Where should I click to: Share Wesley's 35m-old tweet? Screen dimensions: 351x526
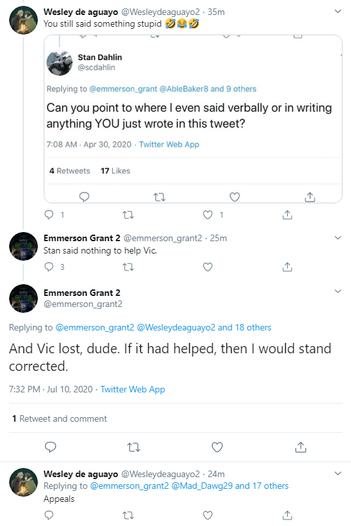[287, 214]
